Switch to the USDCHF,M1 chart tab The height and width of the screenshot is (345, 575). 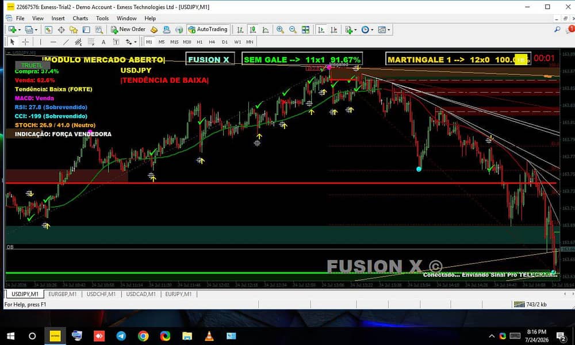tap(101, 294)
